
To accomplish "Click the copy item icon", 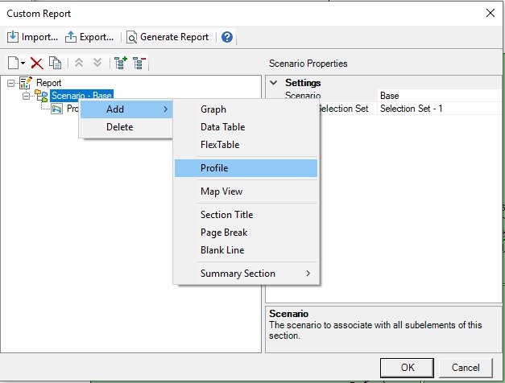I will [x=55, y=63].
